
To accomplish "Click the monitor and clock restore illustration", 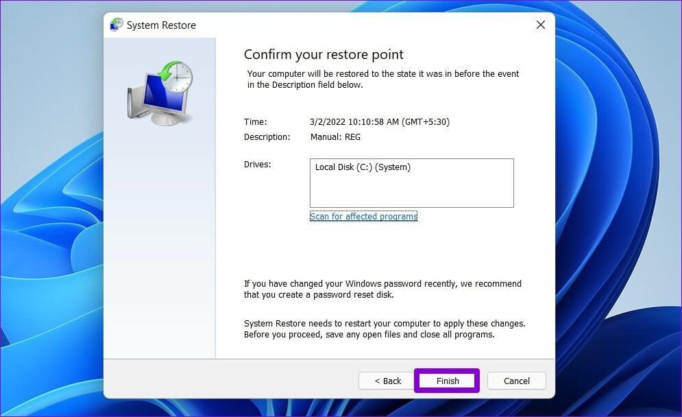I will 160,93.
